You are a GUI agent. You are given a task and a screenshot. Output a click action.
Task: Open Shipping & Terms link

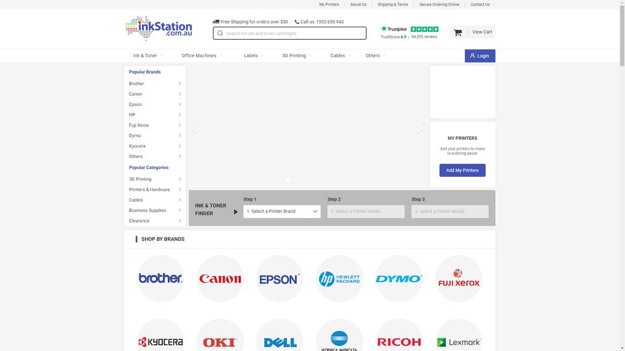[393, 5]
